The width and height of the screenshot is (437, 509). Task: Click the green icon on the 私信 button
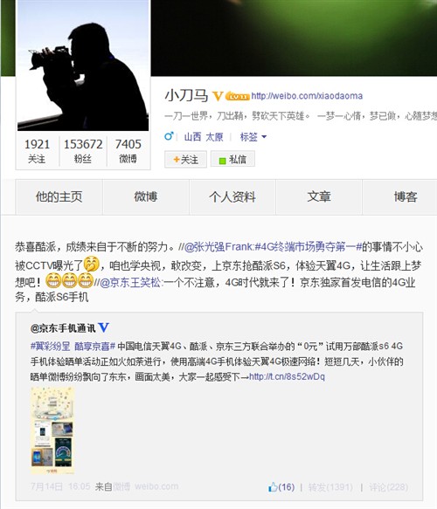[223, 161]
